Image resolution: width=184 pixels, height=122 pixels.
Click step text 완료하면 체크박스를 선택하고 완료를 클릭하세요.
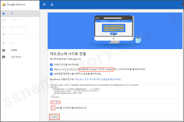point(78,74)
